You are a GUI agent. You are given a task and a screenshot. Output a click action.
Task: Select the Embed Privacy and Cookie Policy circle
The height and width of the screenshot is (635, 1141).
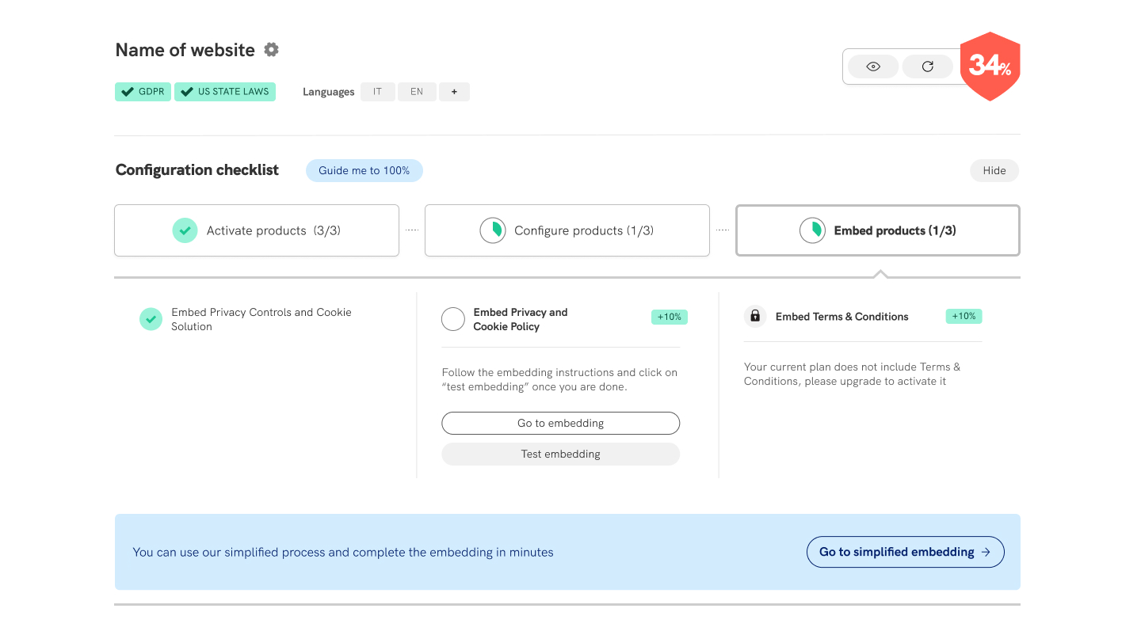pyautogui.click(x=453, y=319)
